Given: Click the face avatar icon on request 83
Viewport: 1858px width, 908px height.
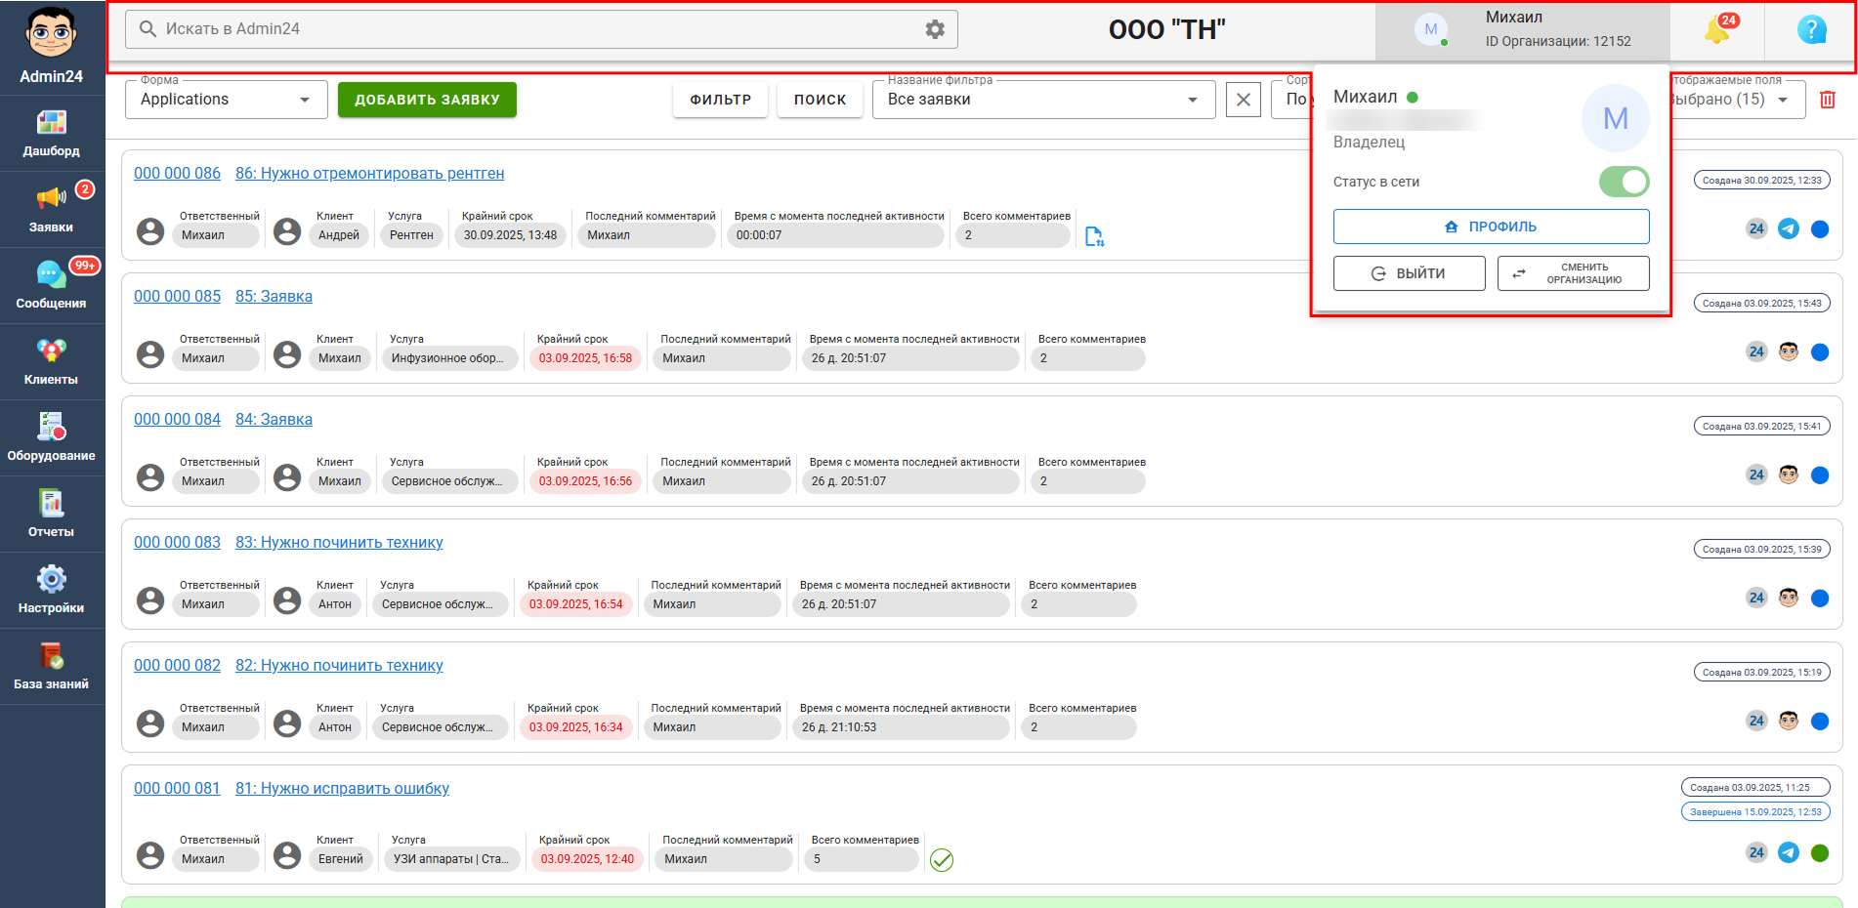Looking at the screenshot, I should [x=1789, y=598].
